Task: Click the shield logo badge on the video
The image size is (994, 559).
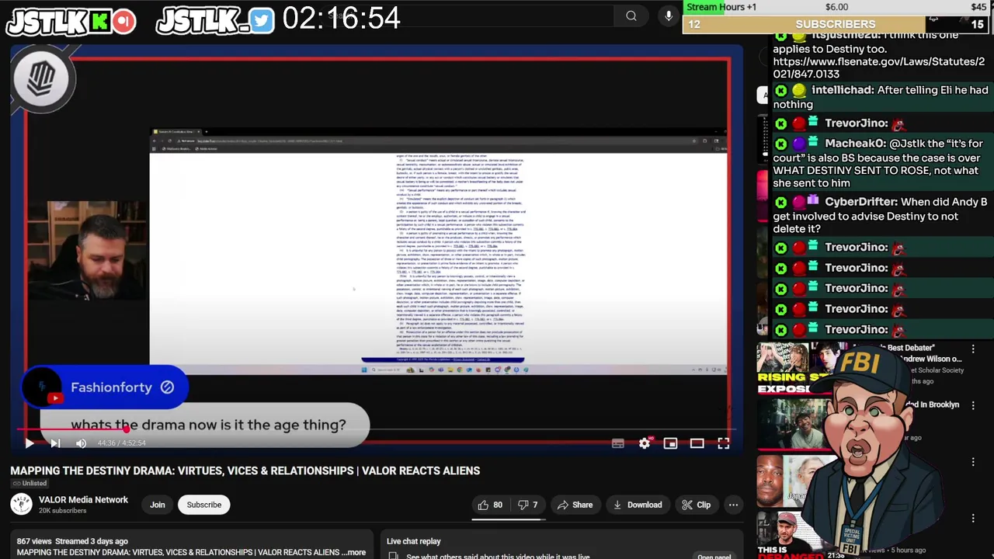Action: coord(42,78)
